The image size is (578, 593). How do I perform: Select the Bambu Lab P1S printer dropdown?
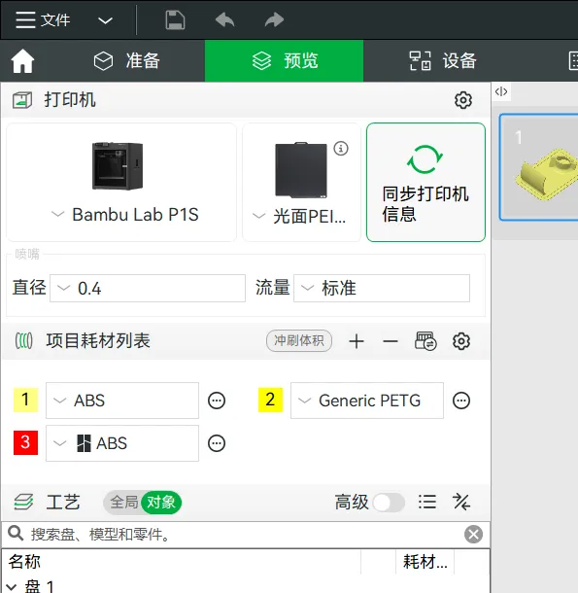[124, 215]
